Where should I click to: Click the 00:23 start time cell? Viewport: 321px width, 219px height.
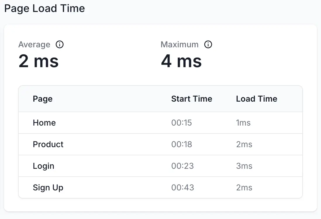click(x=182, y=166)
